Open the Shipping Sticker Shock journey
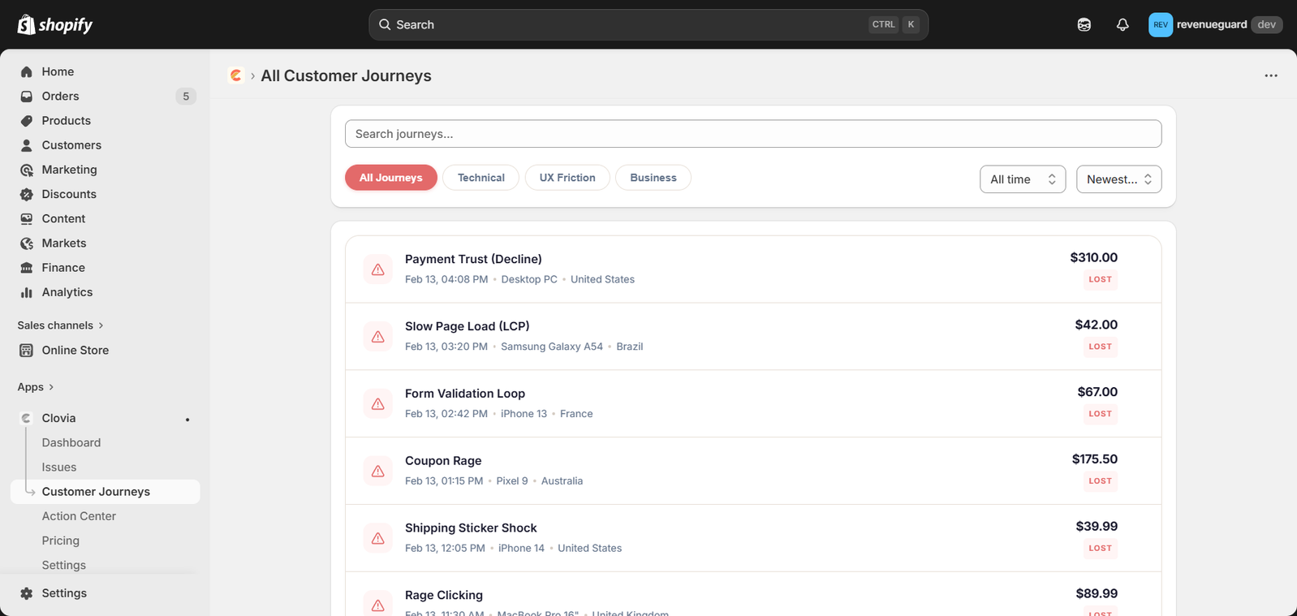 [x=753, y=539]
